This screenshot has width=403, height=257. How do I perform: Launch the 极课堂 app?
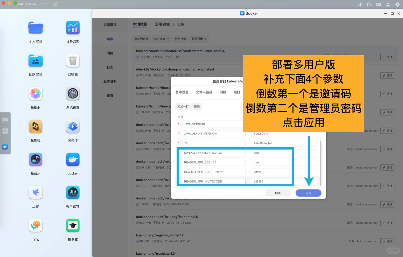(x=73, y=226)
